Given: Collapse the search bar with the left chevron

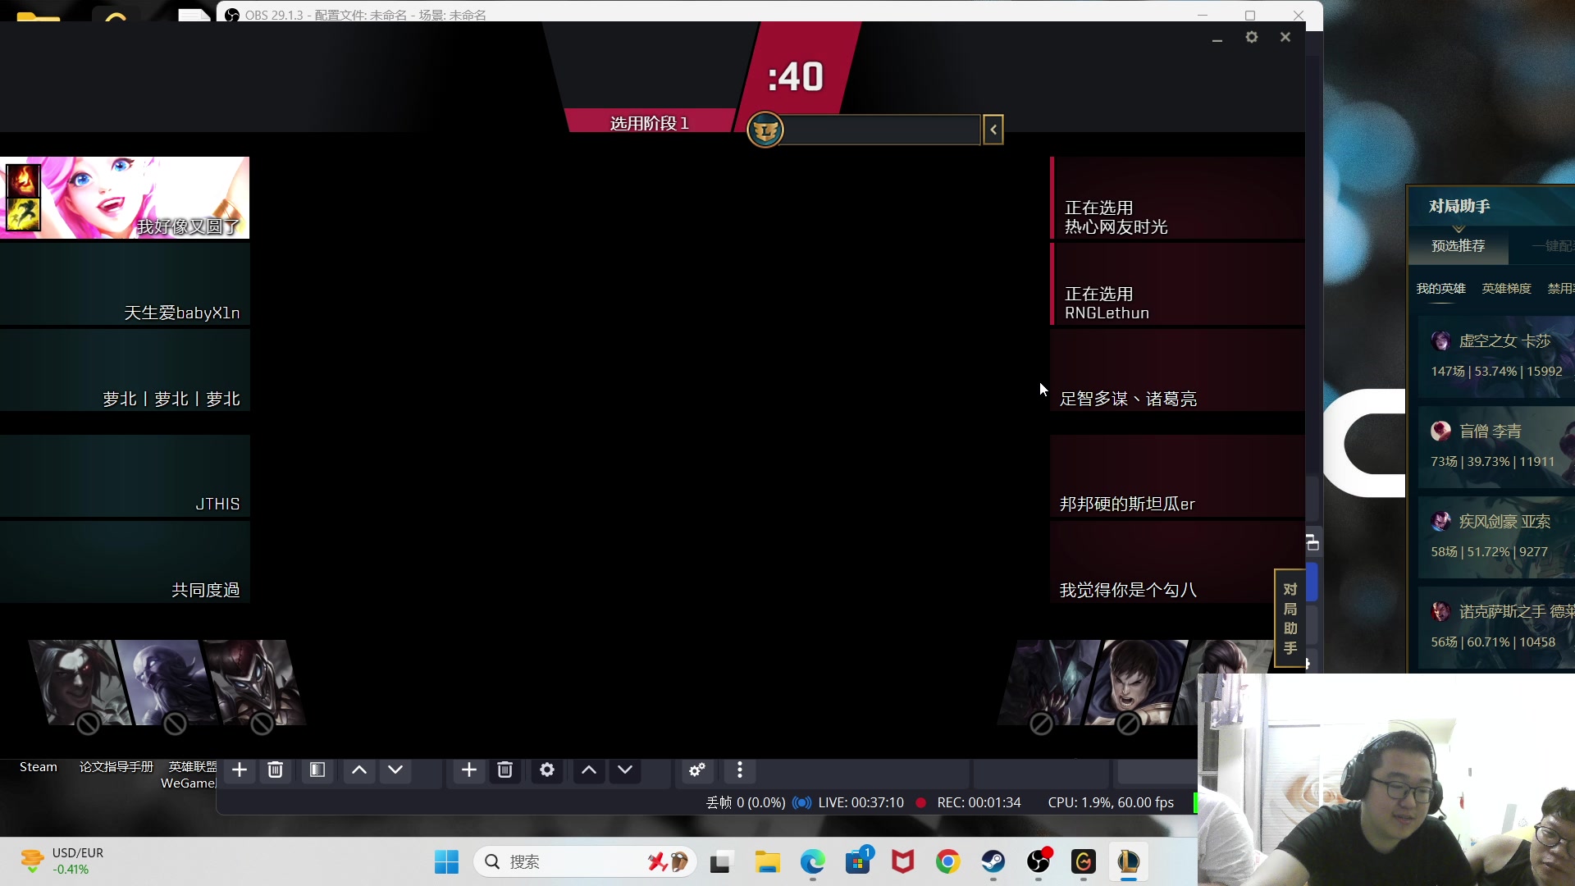Looking at the screenshot, I should pos(993,130).
